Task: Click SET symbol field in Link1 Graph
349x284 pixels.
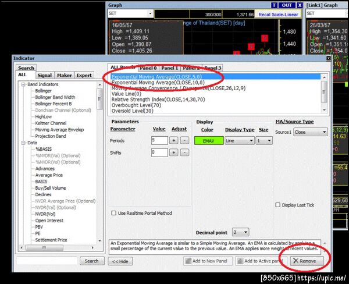Action: pyautogui.click(x=326, y=13)
